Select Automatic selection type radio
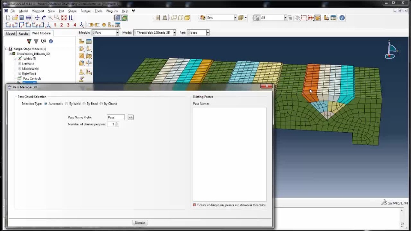The height and width of the screenshot is (231, 411). point(46,104)
